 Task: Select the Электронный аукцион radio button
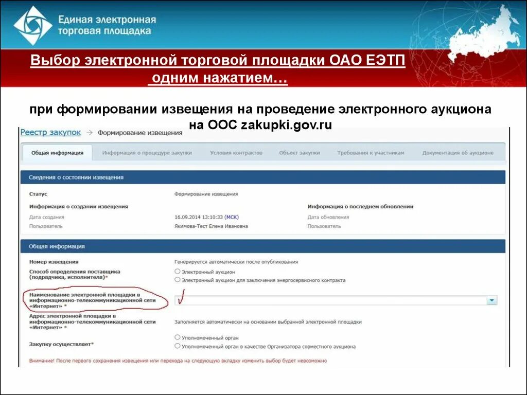[x=178, y=271]
